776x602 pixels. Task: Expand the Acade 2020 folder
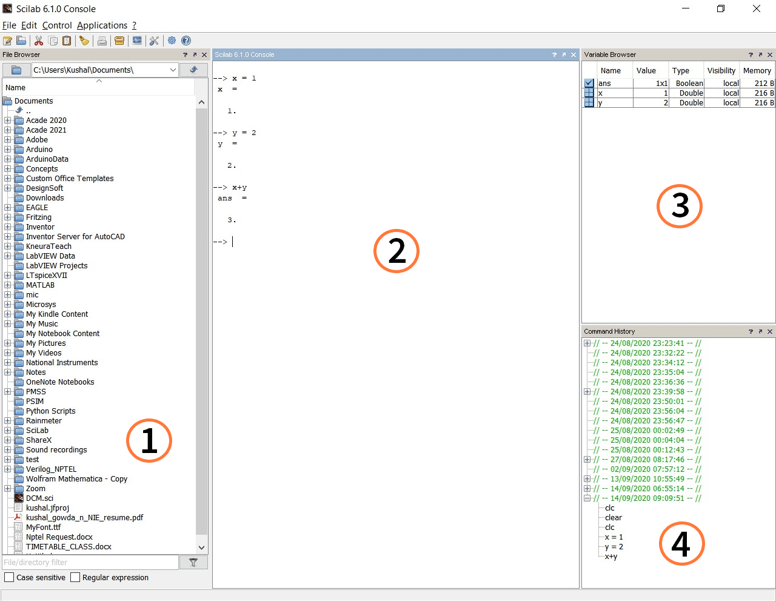[8, 121]
